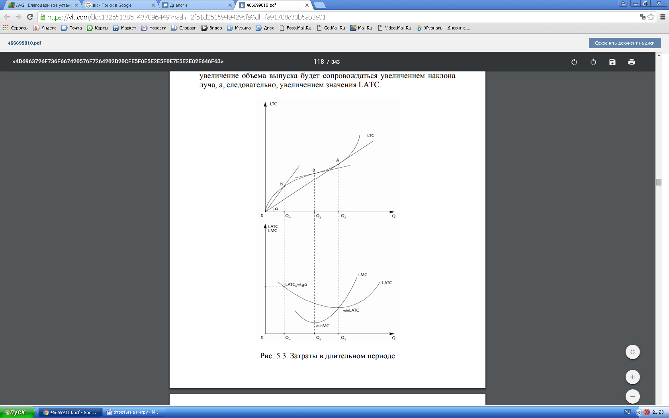This screenshot has height=418, width=669.
Task: Open the Диск bookmark
Action: pos(265,28)
